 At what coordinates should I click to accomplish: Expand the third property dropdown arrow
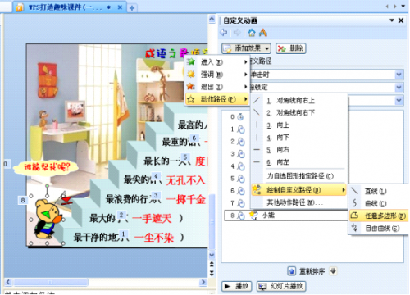(399, 100)
